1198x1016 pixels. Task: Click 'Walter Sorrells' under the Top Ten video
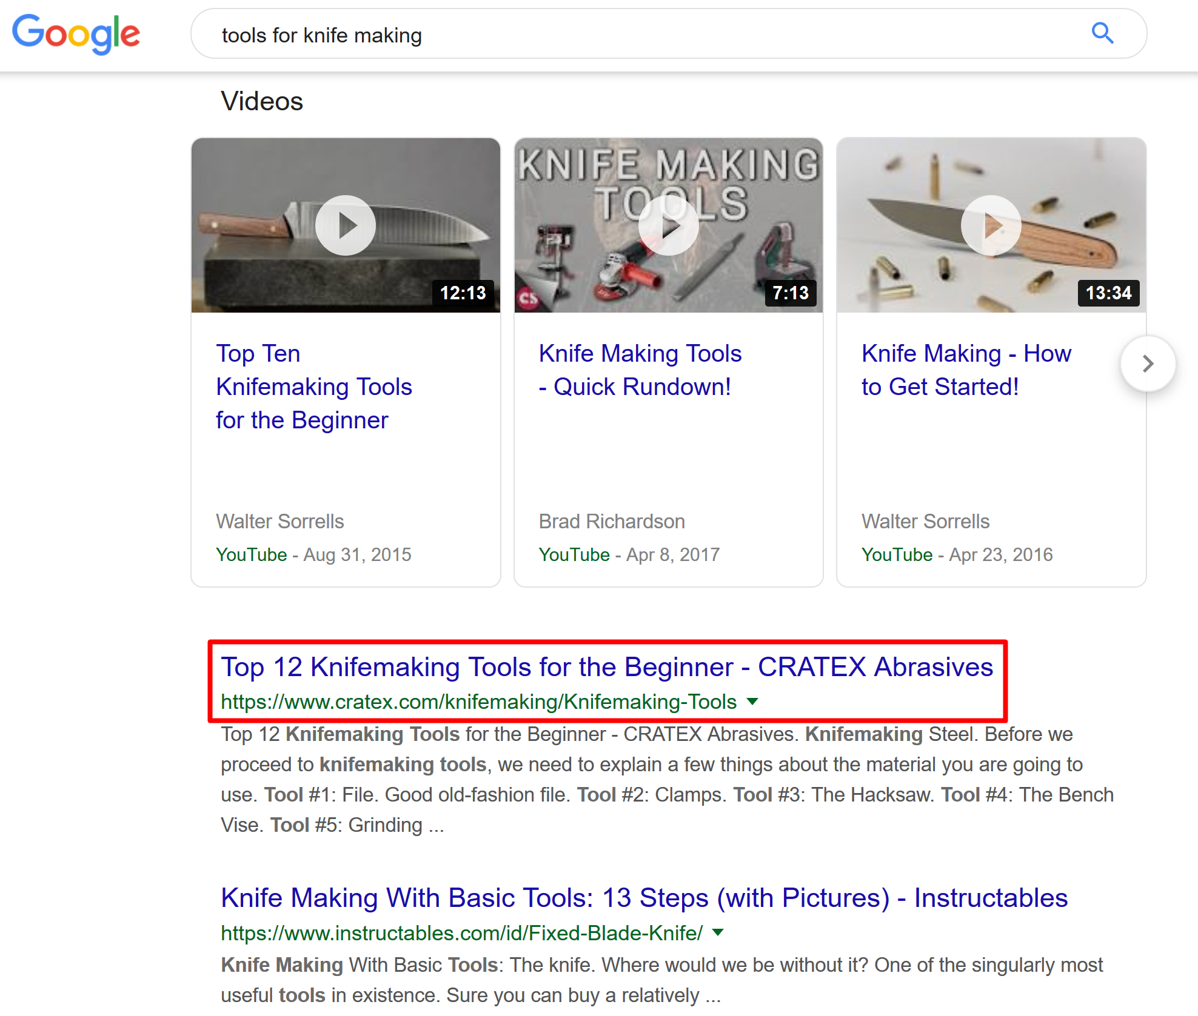coord(279,522)
